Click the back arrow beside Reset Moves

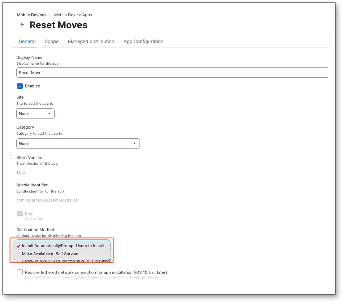[22, 25]
